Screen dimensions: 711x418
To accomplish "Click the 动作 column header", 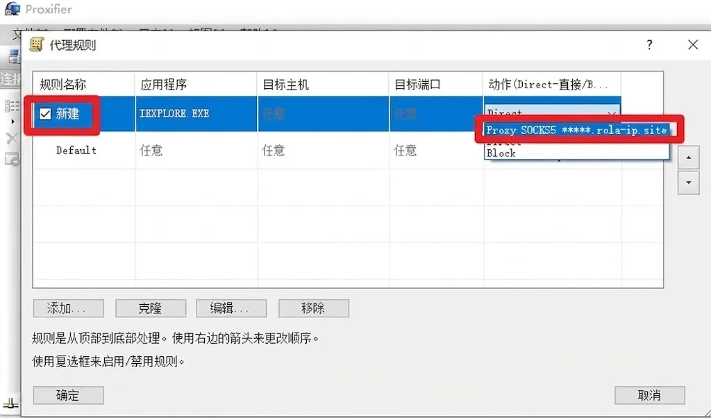I will point(552,84).
